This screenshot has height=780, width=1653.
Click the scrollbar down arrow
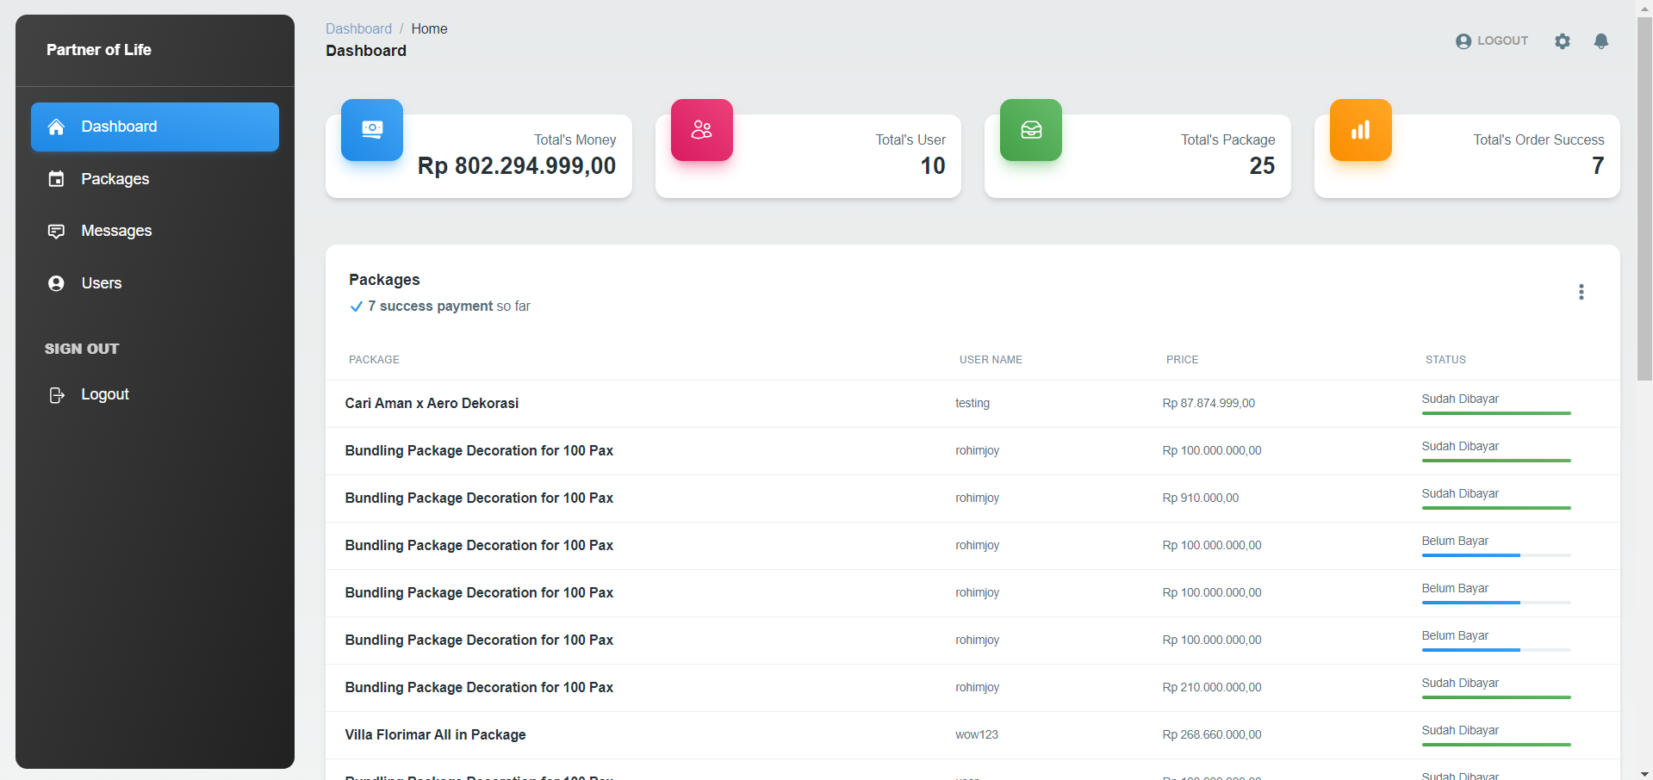coord(1644,773)
